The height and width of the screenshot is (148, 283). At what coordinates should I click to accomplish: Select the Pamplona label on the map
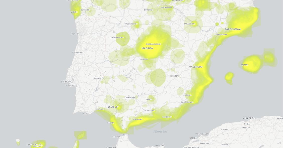177,1
